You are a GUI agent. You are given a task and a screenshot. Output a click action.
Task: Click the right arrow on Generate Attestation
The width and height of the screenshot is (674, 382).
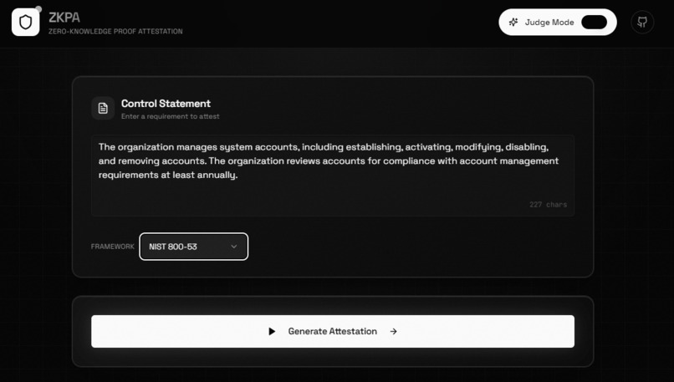393,331
